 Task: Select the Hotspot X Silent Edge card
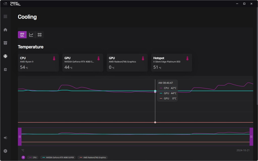click(172, 63)
